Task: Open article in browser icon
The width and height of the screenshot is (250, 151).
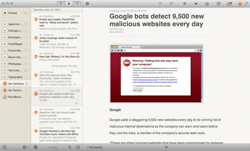Action: click(218, 4)
